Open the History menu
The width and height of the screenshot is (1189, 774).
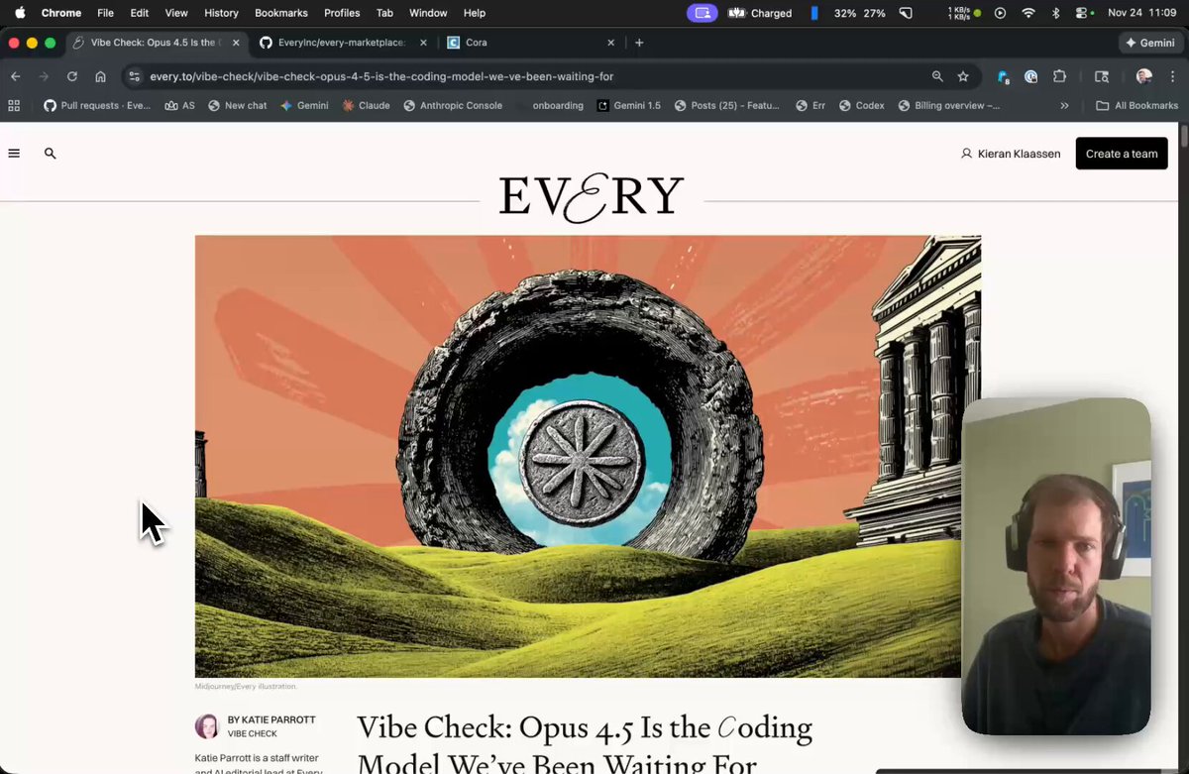(x=221, y=13)
